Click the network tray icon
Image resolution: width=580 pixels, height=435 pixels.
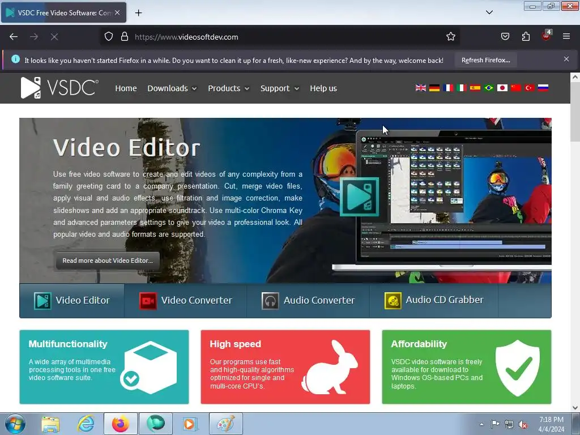509,424
